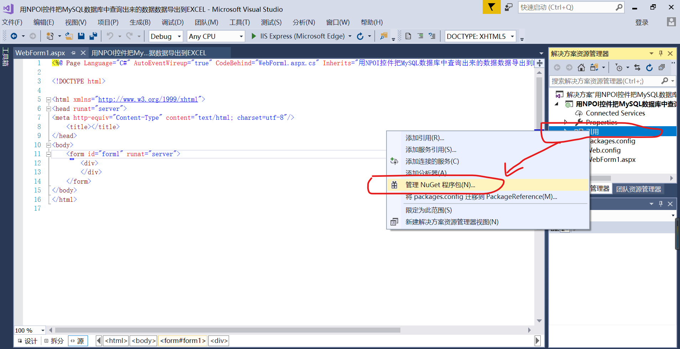Viewport: 680px width, 349px height.
Task: Click the New Project toolbar icon
Action: 50,36
